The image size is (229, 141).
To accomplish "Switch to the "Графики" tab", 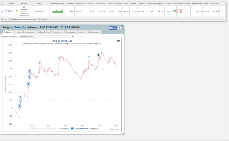I will (8, 32).
